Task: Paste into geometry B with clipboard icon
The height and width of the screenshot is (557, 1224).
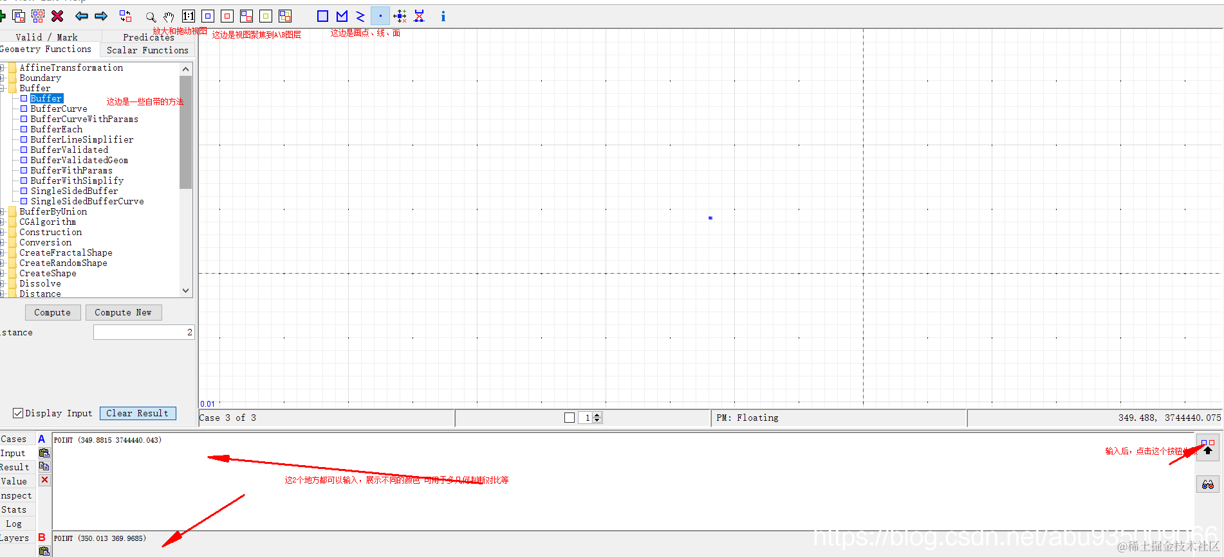Action: pos(44,551)
